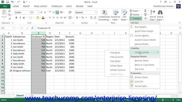182x102 pixels.
Task: Toggle Italic formatting
Action: [20, 18]
